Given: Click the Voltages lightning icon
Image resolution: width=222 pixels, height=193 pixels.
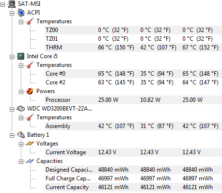Looking at the screenshot, I should (30, 144).
